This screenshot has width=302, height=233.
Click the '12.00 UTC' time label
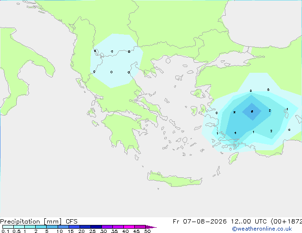[x=249, y=222]
